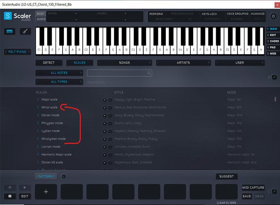280x205 pixels.
Task: Play preview of the Minor scale
Action: click(104, 107)
